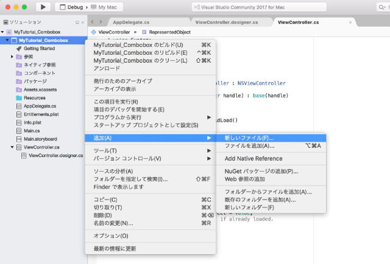Choose 最新の情報に更新 menu item
Image resolution: width=390 pixels, height=264 pixels.
pyautogui.click(x=151, y=249)
